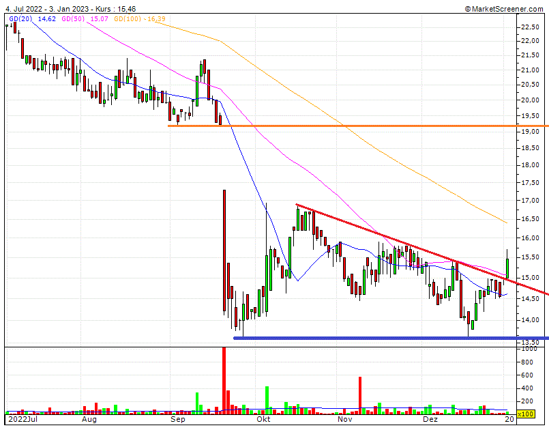Click the 18,00 price axis label
This screenshot has width=549, height=430.
(530, 165)
